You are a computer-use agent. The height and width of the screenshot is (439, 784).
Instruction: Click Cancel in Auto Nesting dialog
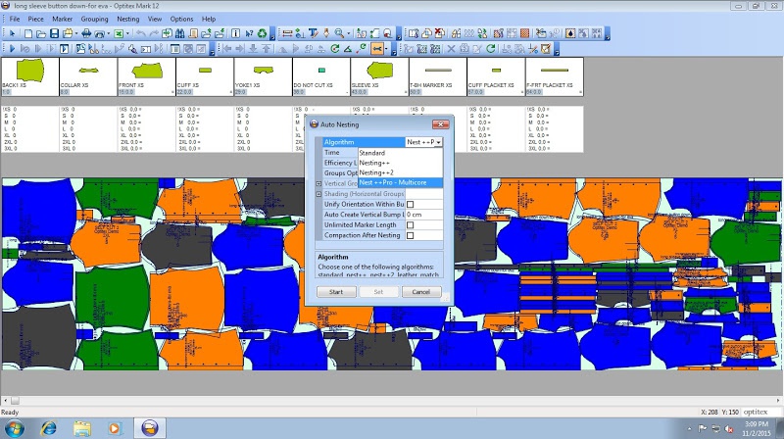tap(421, 291)
